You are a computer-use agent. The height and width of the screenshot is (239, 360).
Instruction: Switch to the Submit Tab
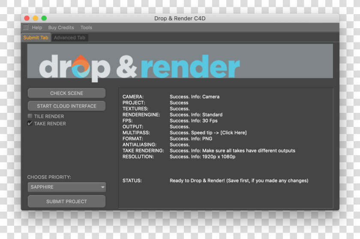coord(36,38)
